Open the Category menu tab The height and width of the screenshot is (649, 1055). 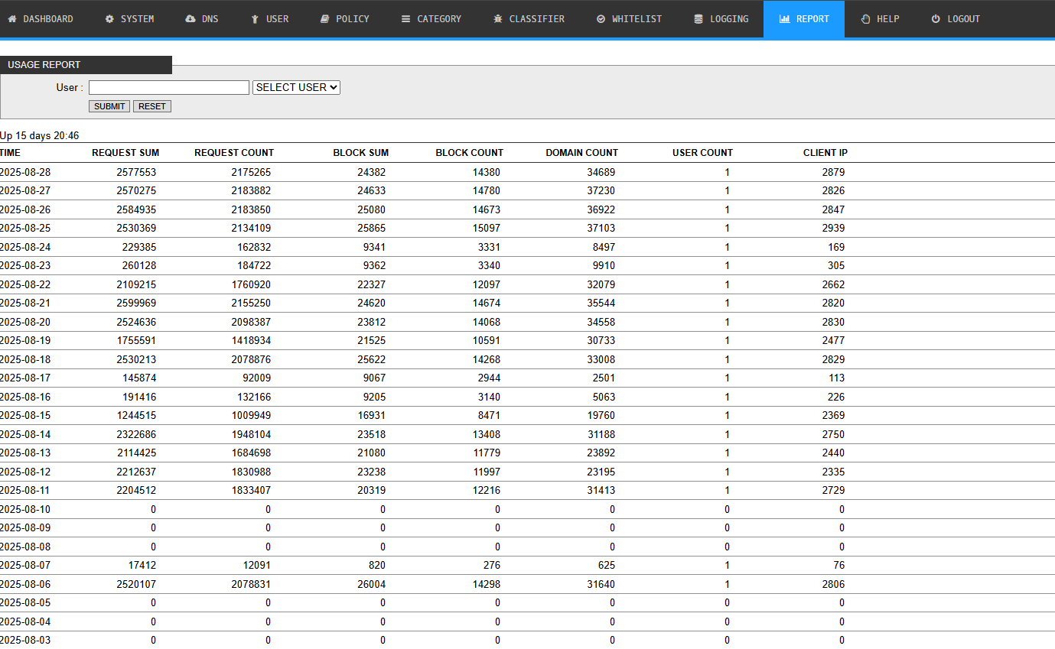(x=431, y=19)
